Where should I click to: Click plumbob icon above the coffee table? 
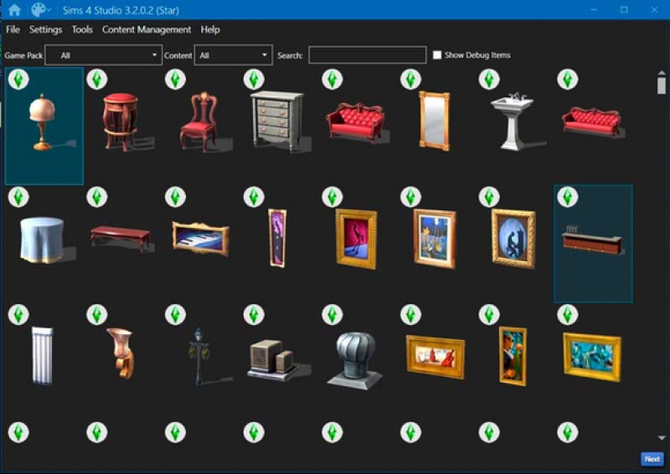[x=97, y=197]
